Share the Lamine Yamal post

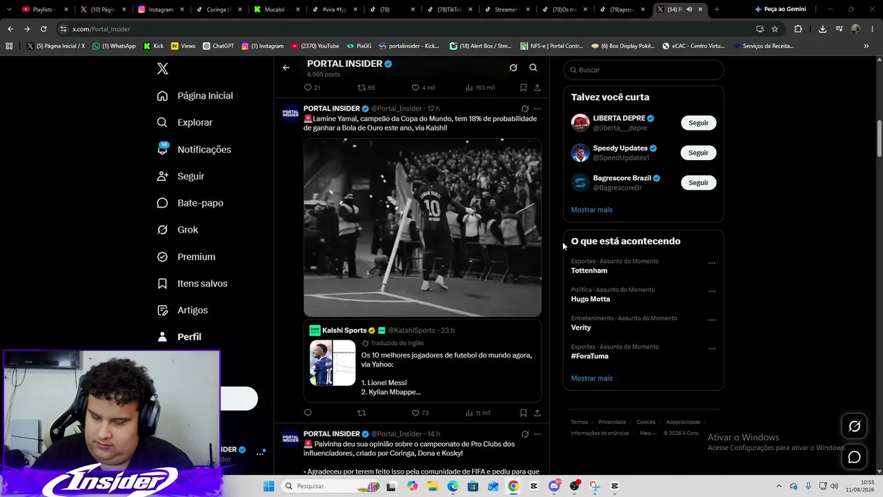[x=537, y=413]
